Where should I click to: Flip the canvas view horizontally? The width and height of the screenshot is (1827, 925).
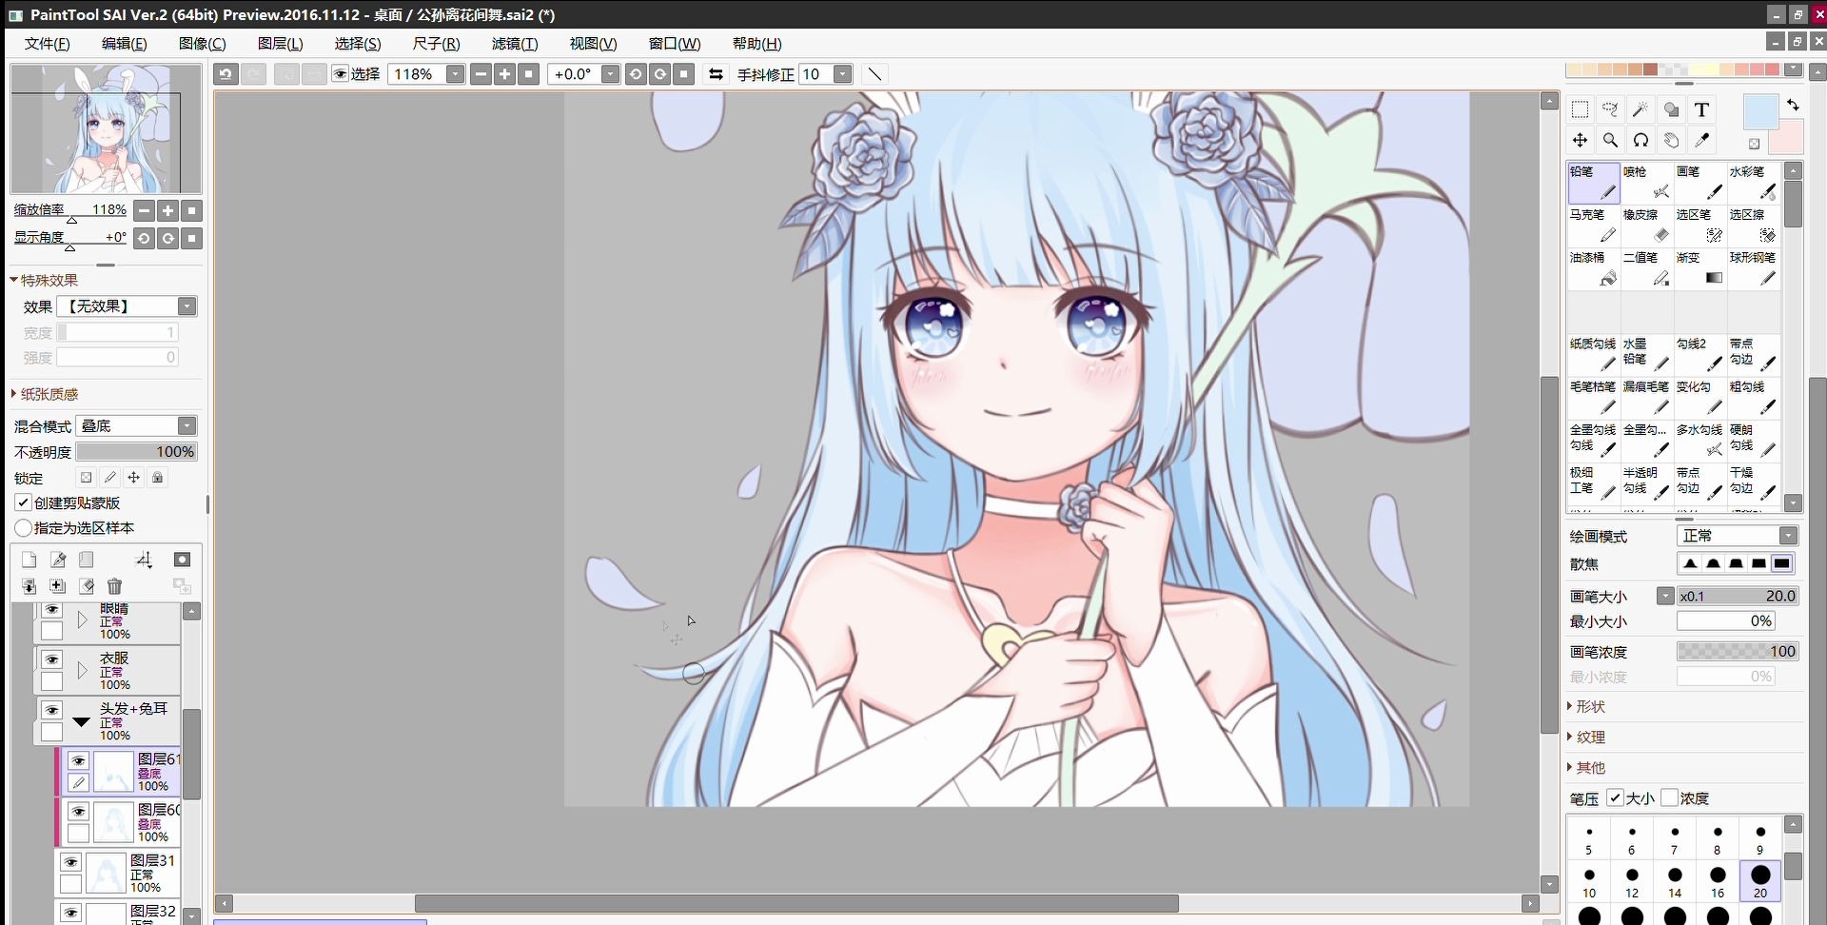[x=716, y=74]
